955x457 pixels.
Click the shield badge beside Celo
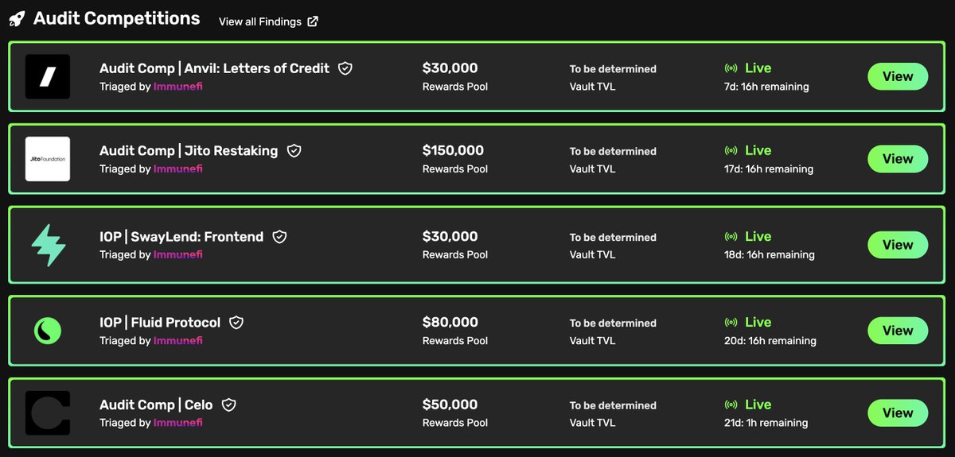228,405
